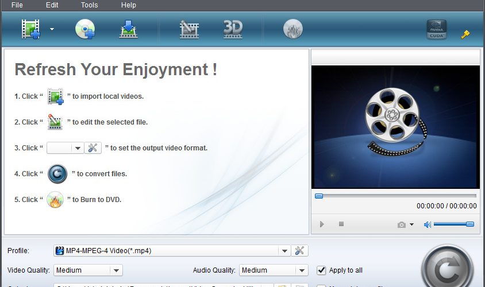Open the Add Video dropdown arrow
485x287 pixels.
coord(52,29)
